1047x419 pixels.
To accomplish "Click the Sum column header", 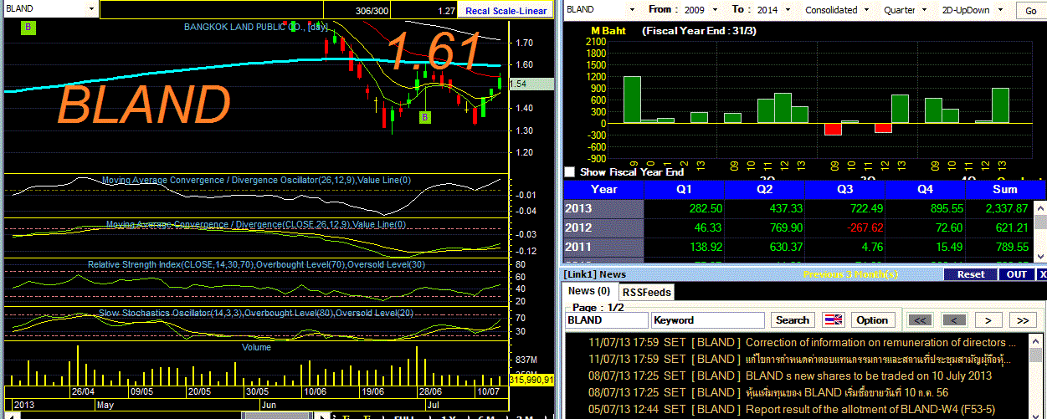I will coord(1004,189).
